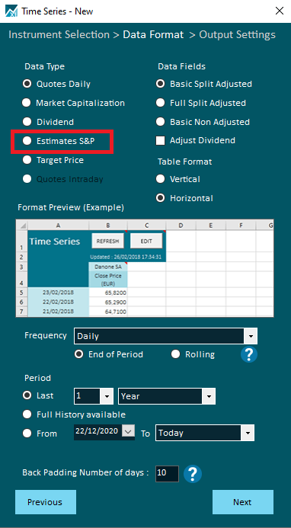The image size is (291, 528).
Task: Select the Estimates S&P data type
Action: 27,141
